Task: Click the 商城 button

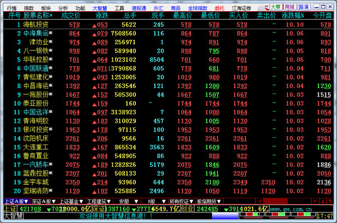Action: pos(290,7)
